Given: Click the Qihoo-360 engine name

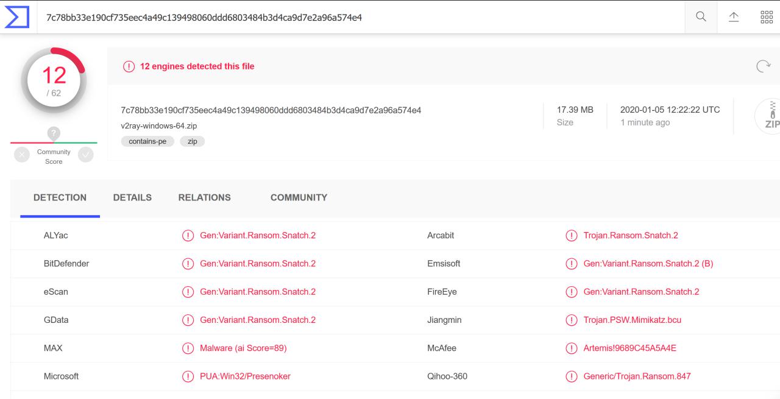Looking at the screenshot, I should point(447,376).
